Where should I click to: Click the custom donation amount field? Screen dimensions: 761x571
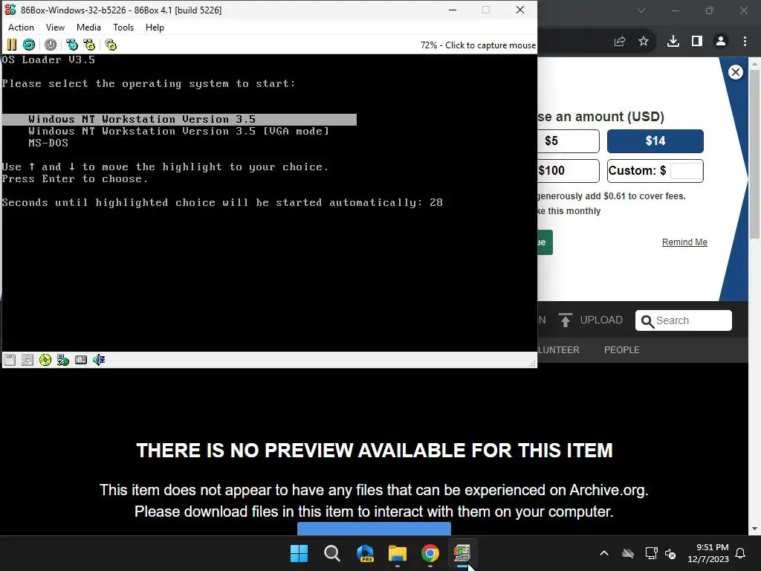click(686, 171)
